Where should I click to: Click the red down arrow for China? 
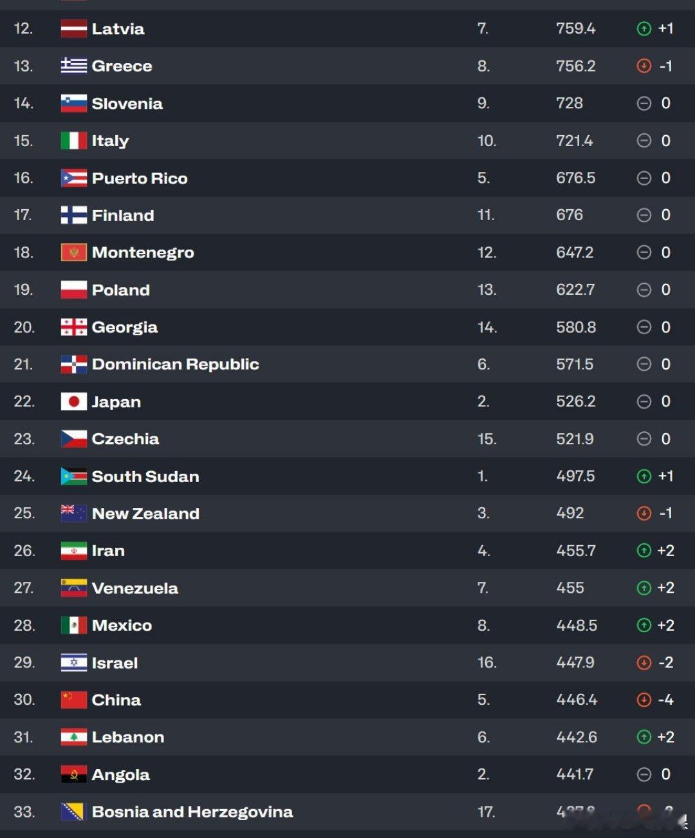644,700
